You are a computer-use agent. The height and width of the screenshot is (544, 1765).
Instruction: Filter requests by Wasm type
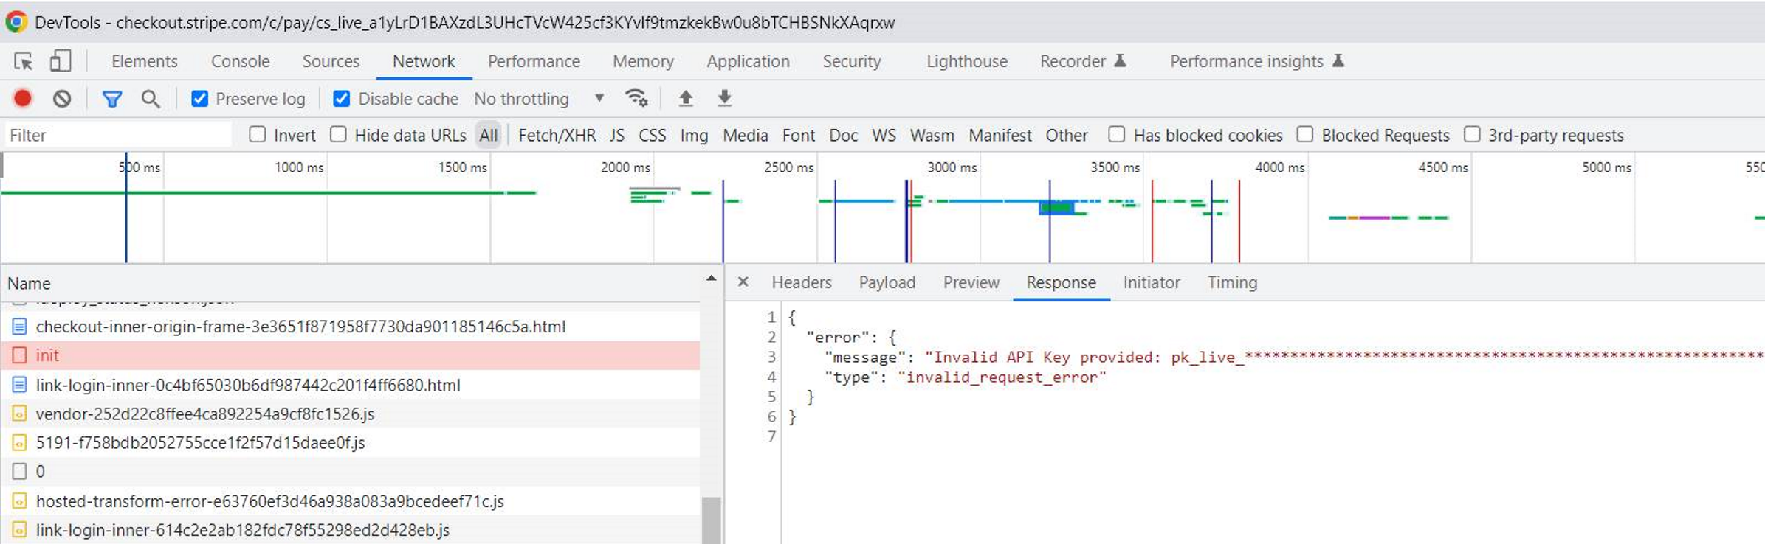[932, 135]
